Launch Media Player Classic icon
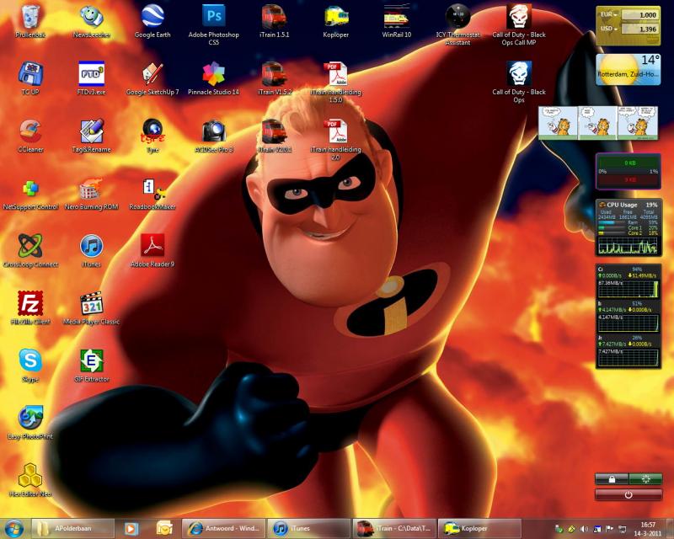The width and height of the screenshot is (674, 539). [x=91, y=308]
